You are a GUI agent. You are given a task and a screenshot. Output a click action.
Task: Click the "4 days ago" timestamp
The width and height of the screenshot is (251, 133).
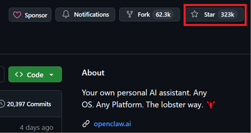(x=36, y=128)
